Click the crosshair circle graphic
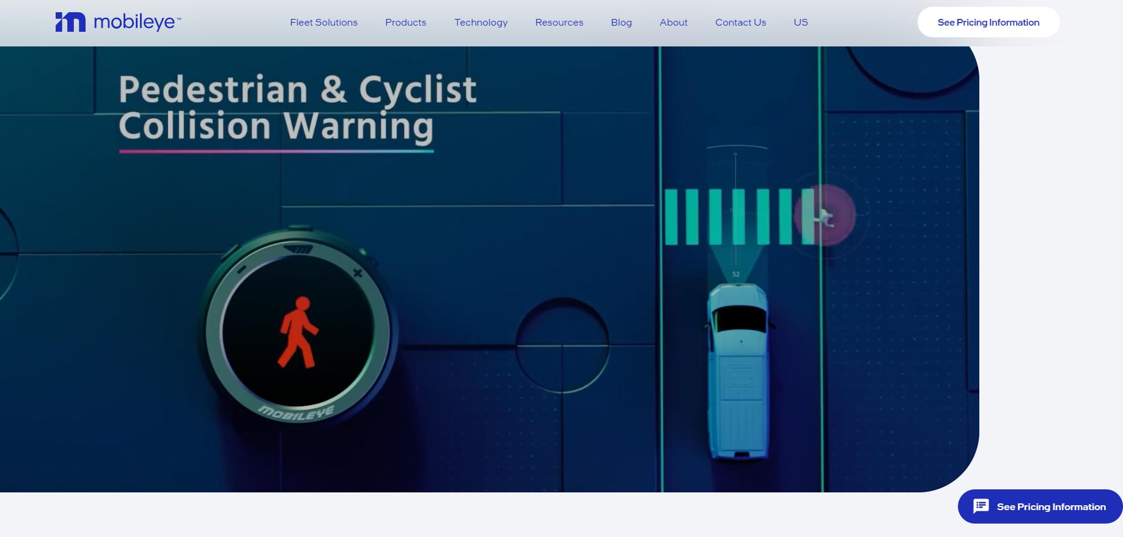 562,346
